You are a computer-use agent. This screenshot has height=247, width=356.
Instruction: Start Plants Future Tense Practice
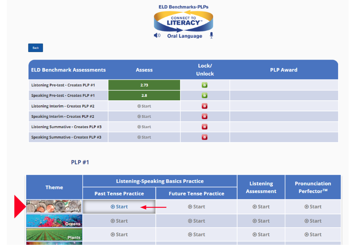pos(196,234)
